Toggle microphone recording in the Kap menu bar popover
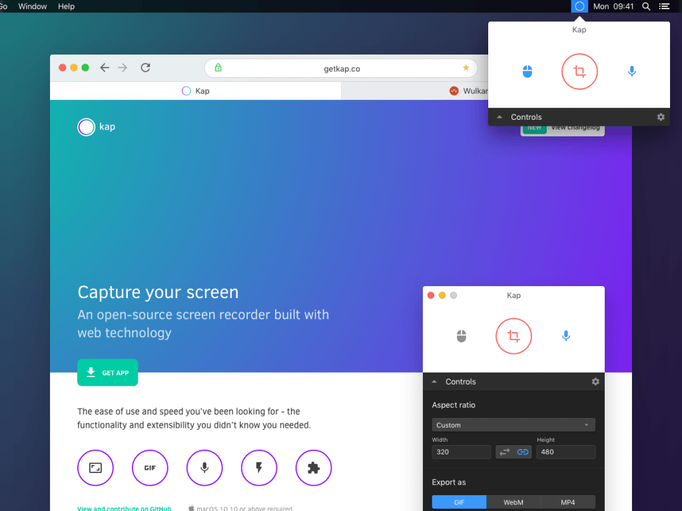 (632, 71)
